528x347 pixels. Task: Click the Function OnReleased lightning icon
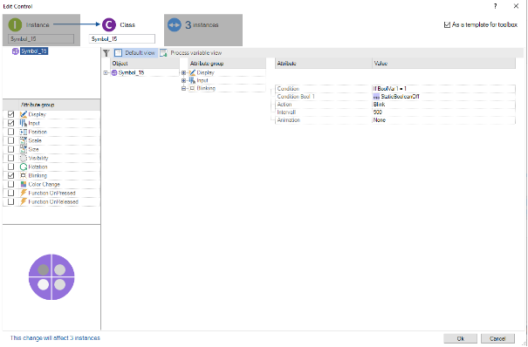coord(24,201)
